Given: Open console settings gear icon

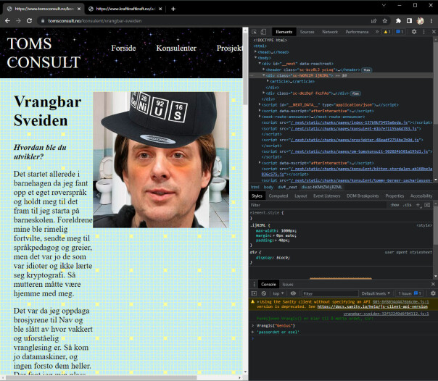Looking at the screenshot, I should [x=433, y=293].
